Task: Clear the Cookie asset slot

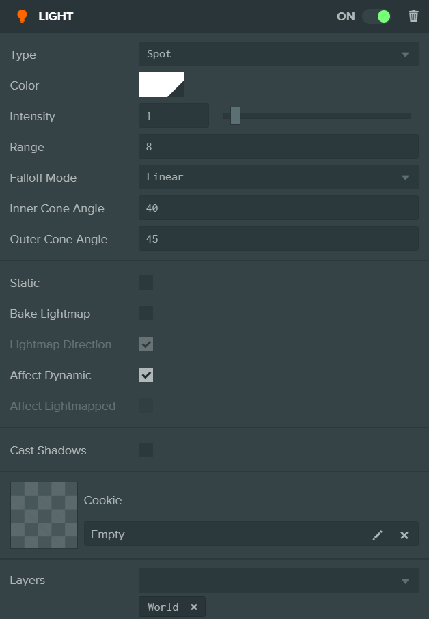Action: click(404, 535)
